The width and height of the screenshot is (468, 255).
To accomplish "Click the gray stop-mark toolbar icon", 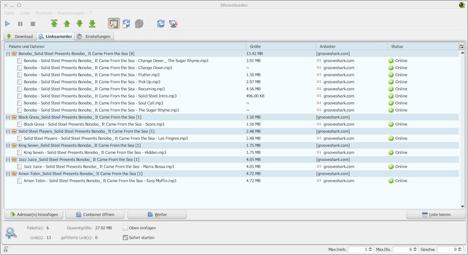I will tap(139, 23).
